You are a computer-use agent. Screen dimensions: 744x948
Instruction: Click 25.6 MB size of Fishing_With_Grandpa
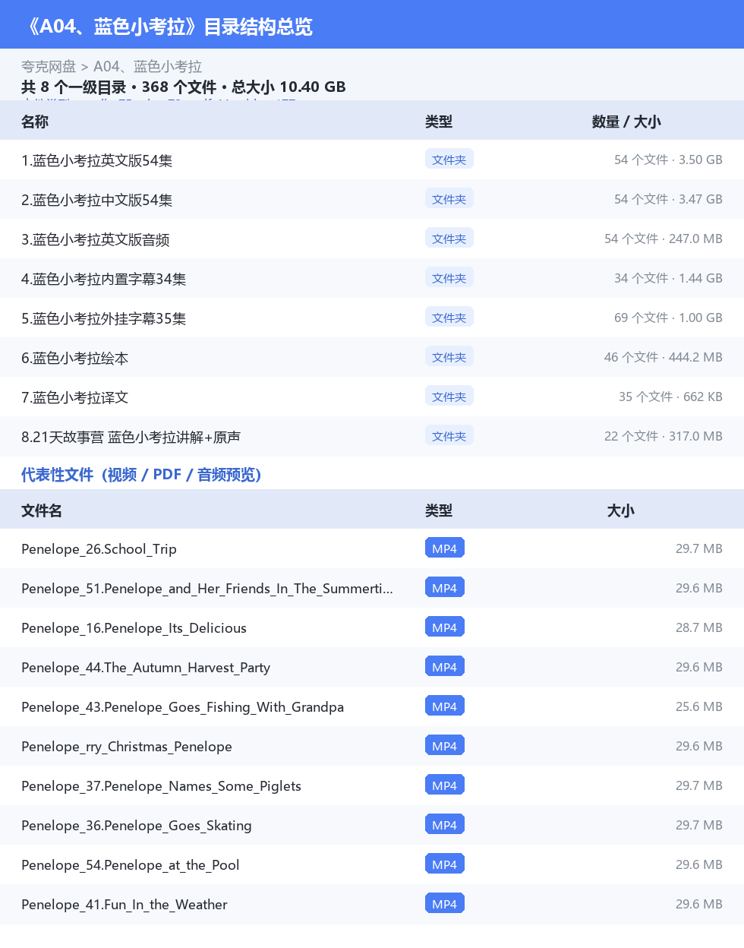click(x=699, y=706)
